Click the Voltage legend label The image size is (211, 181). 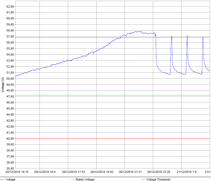click(x=10, y=179)
